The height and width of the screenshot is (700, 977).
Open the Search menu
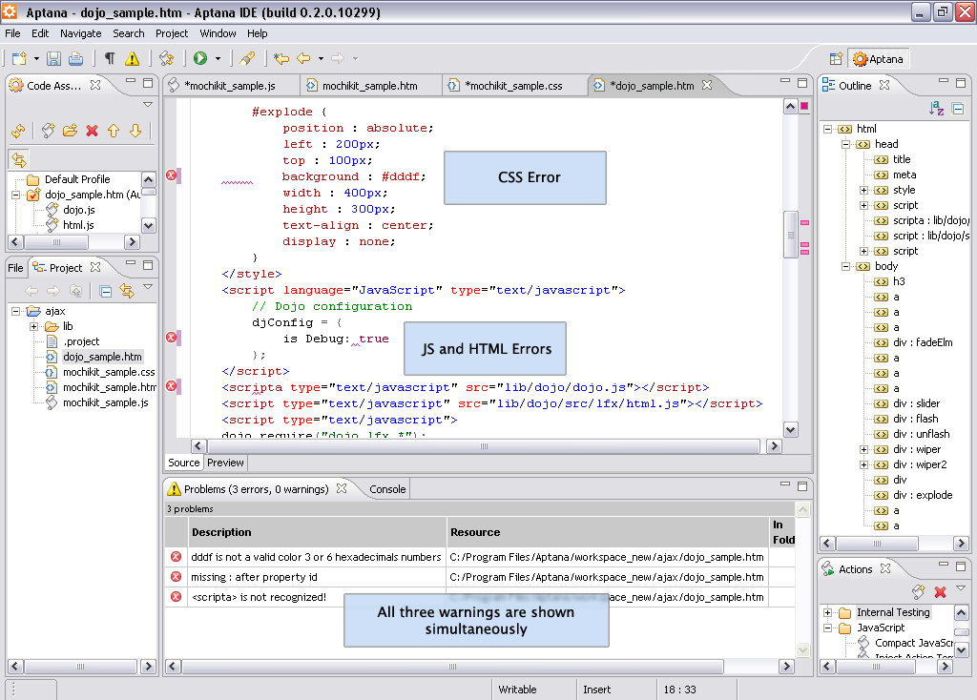click(129, 33)
